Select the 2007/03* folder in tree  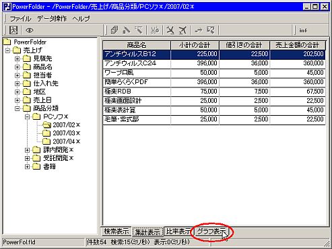coord(67,133)
